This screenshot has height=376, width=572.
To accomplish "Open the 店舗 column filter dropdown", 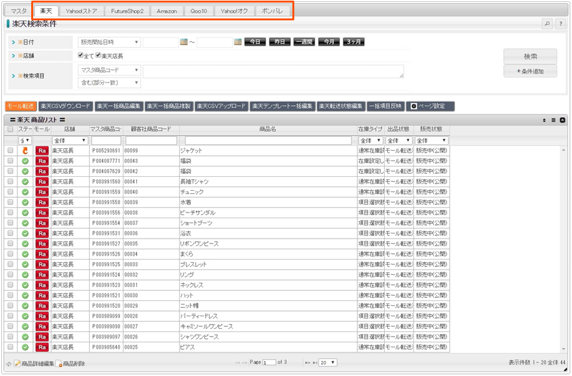I will click(70, 141).
